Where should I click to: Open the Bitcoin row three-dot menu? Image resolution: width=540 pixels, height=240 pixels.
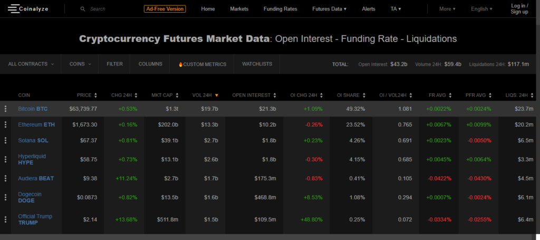click(5, 109)
